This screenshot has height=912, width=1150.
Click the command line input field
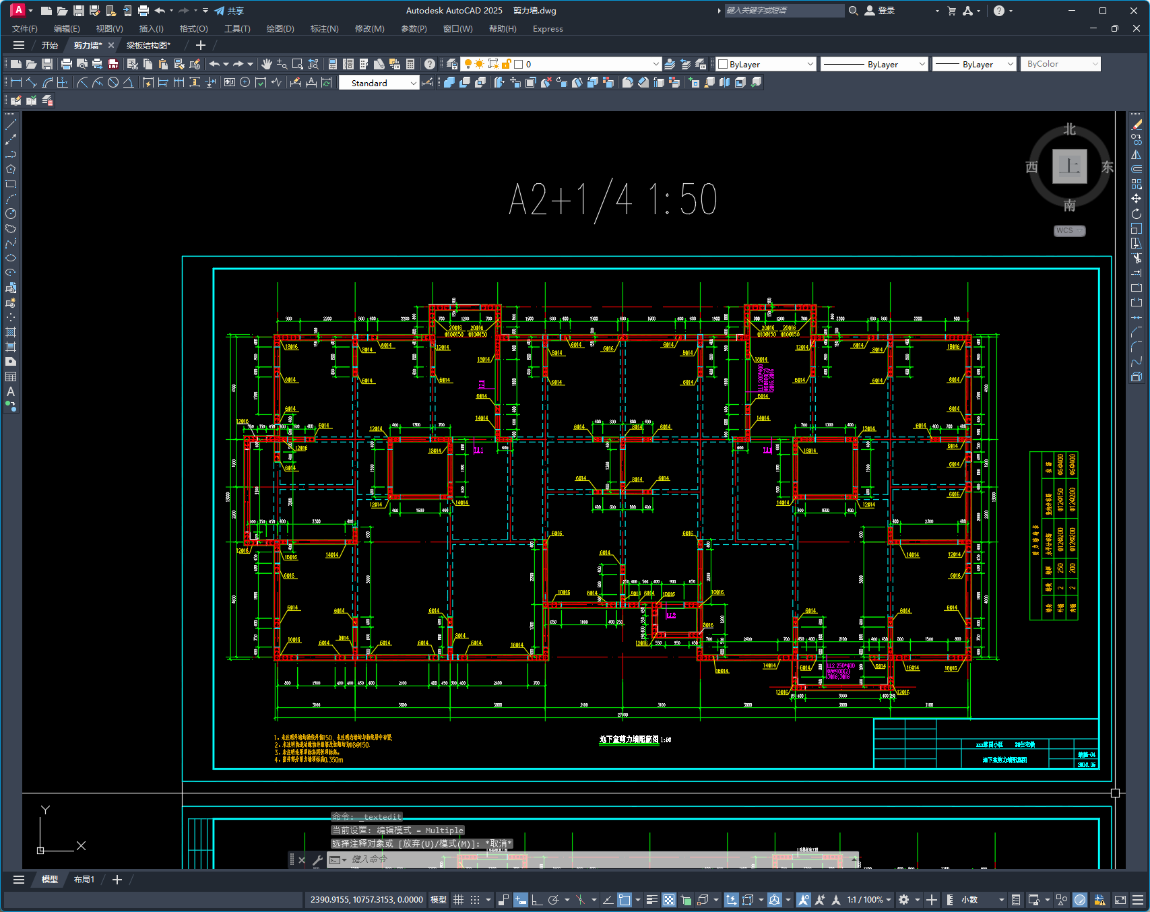(593, 859)
